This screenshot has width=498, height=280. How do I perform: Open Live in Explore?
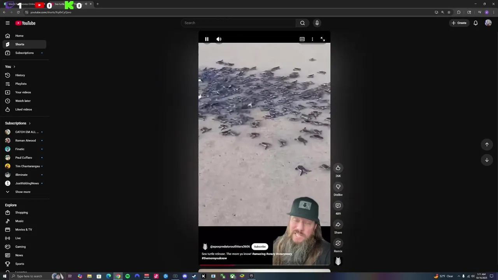tap(25, 238)
